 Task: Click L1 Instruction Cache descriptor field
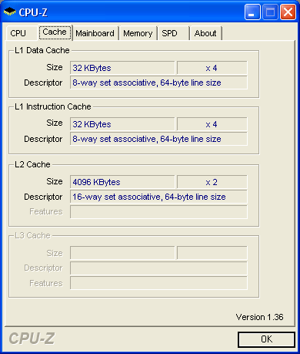point(158,139)
